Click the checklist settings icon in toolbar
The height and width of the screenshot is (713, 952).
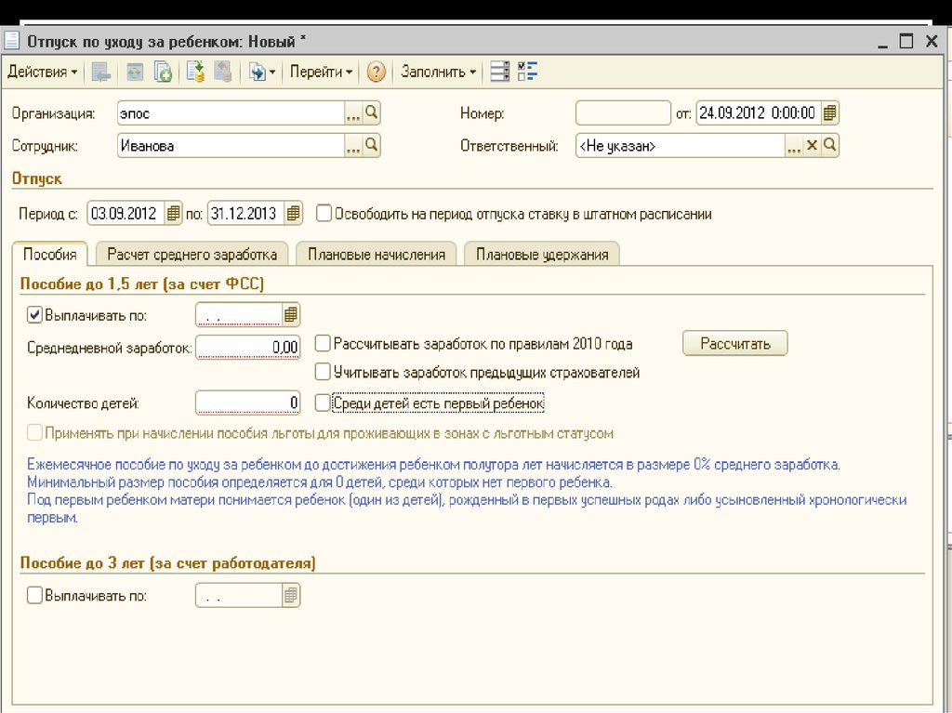528,72
